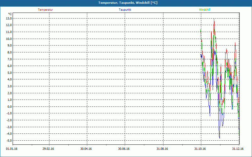Click the green Windchill legend label
Image resolution: width=252 pixels, height=157 pixels.
pos(204,10)
